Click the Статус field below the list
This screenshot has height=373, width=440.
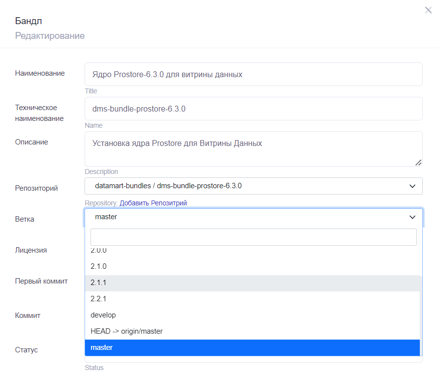tap(253, 359)
